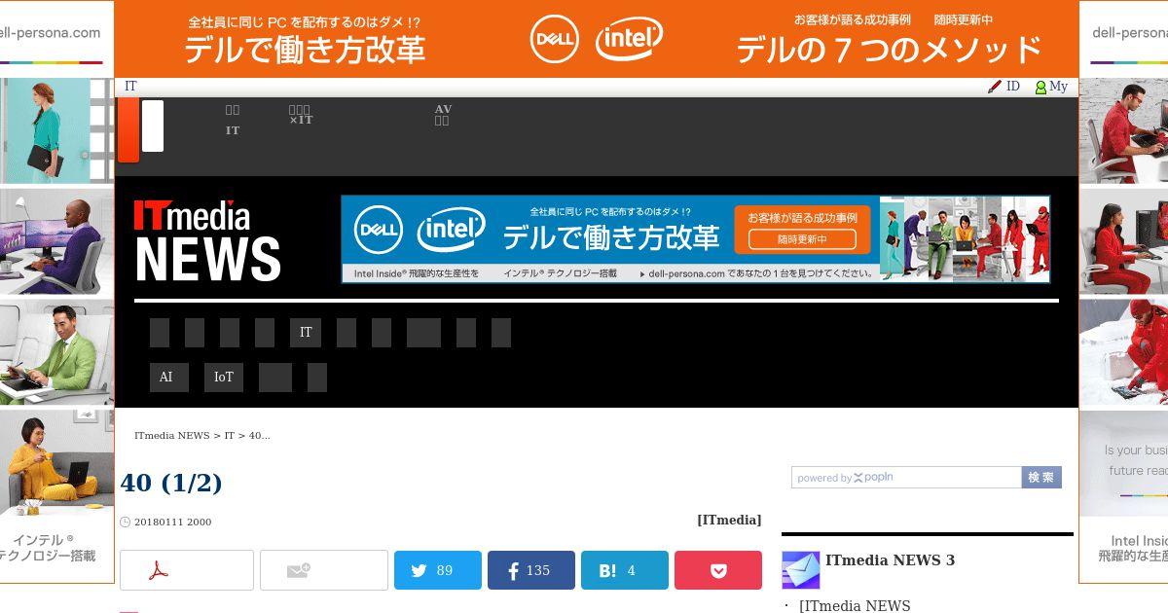Click the blue search button
The height and width of the screenshot is (613, 1168).
(1041, 478)
